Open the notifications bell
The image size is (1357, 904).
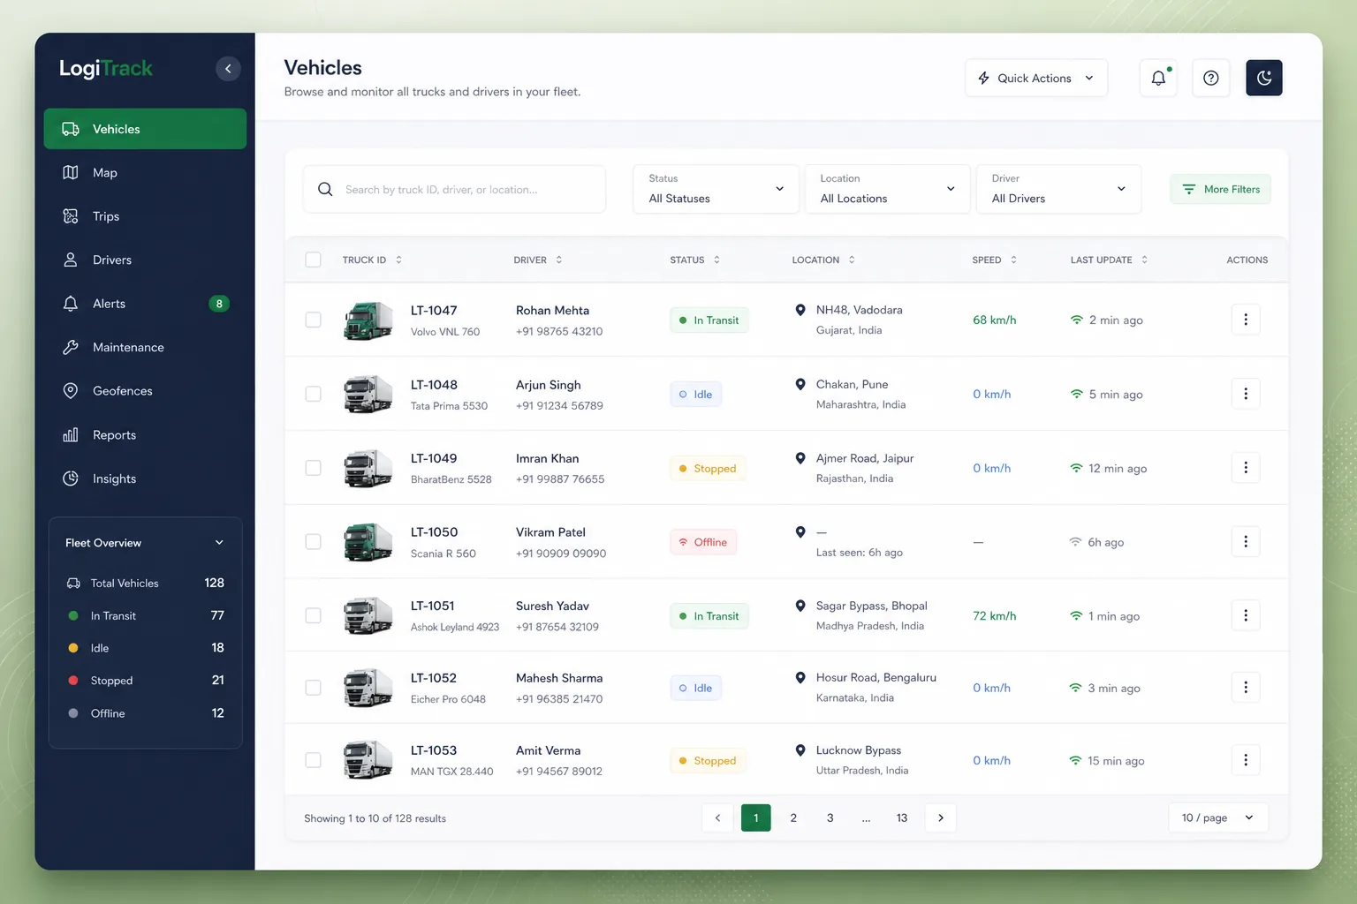click(1158, 78)
